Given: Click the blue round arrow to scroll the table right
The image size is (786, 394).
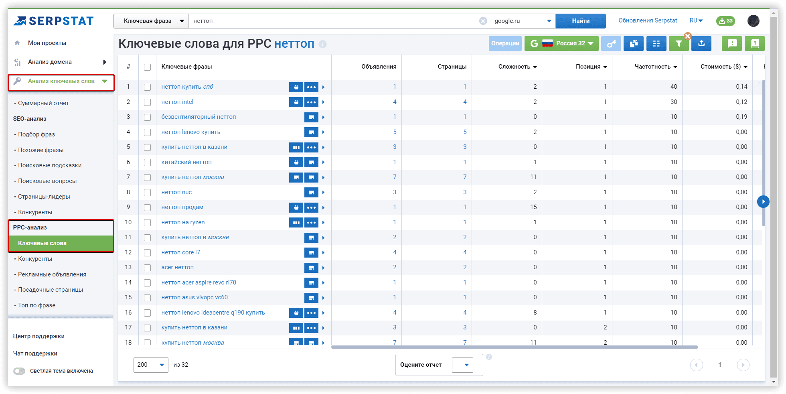Looking at the screenshot, I should (763, 201).
